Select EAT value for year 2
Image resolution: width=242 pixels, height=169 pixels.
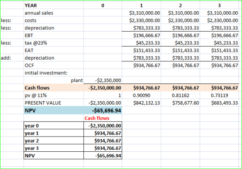(180, 50)
